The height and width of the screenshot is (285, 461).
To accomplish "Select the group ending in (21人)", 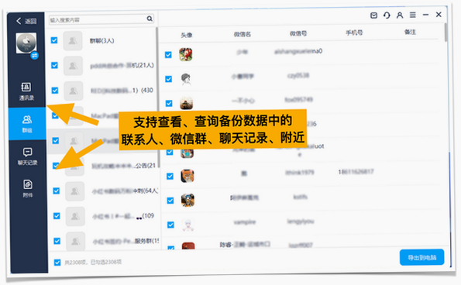I will 122,65.
